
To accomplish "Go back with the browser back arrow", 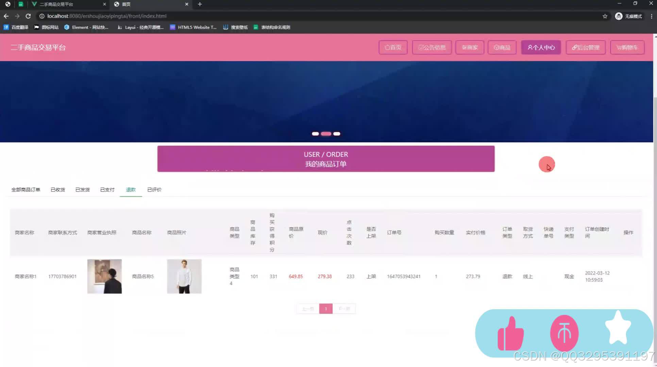I will [6, 16].
